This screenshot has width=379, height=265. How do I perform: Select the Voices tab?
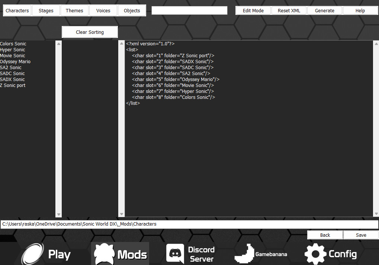click(x=103, y=10)
